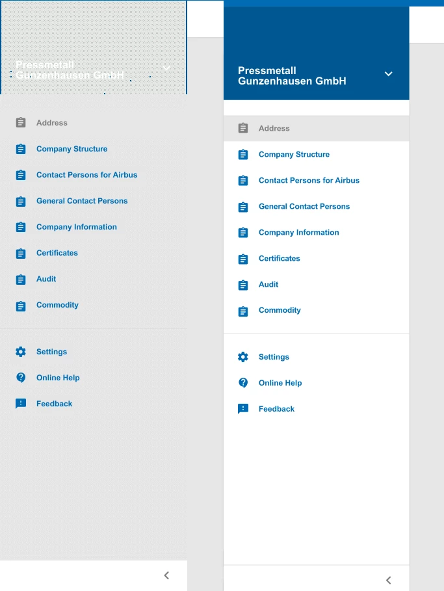The image size is (444, 591).
Task: Click Online Help question icon in left panel
Action: tap(21, 378)
